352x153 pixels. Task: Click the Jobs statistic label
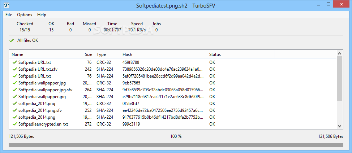156,24
